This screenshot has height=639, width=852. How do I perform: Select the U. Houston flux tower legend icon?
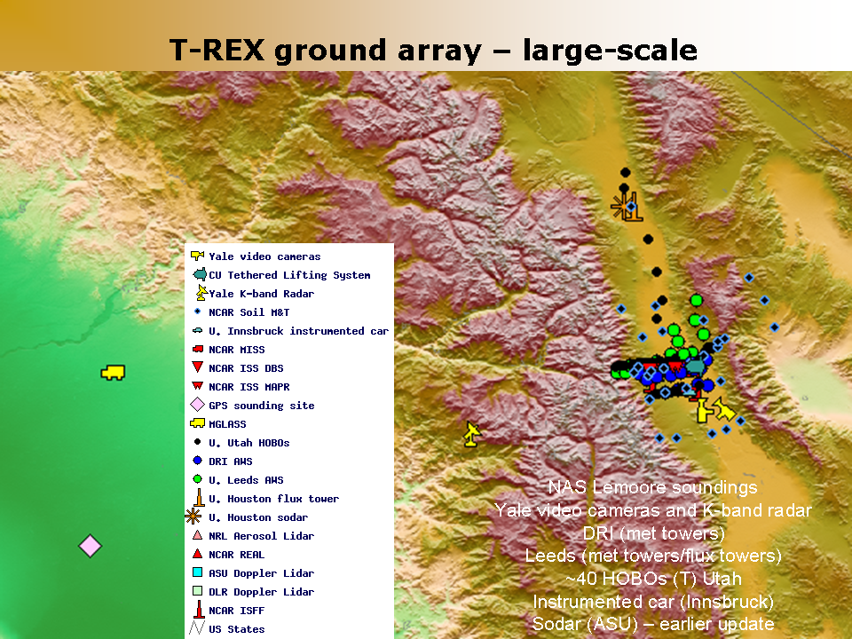tap(199, 497)
